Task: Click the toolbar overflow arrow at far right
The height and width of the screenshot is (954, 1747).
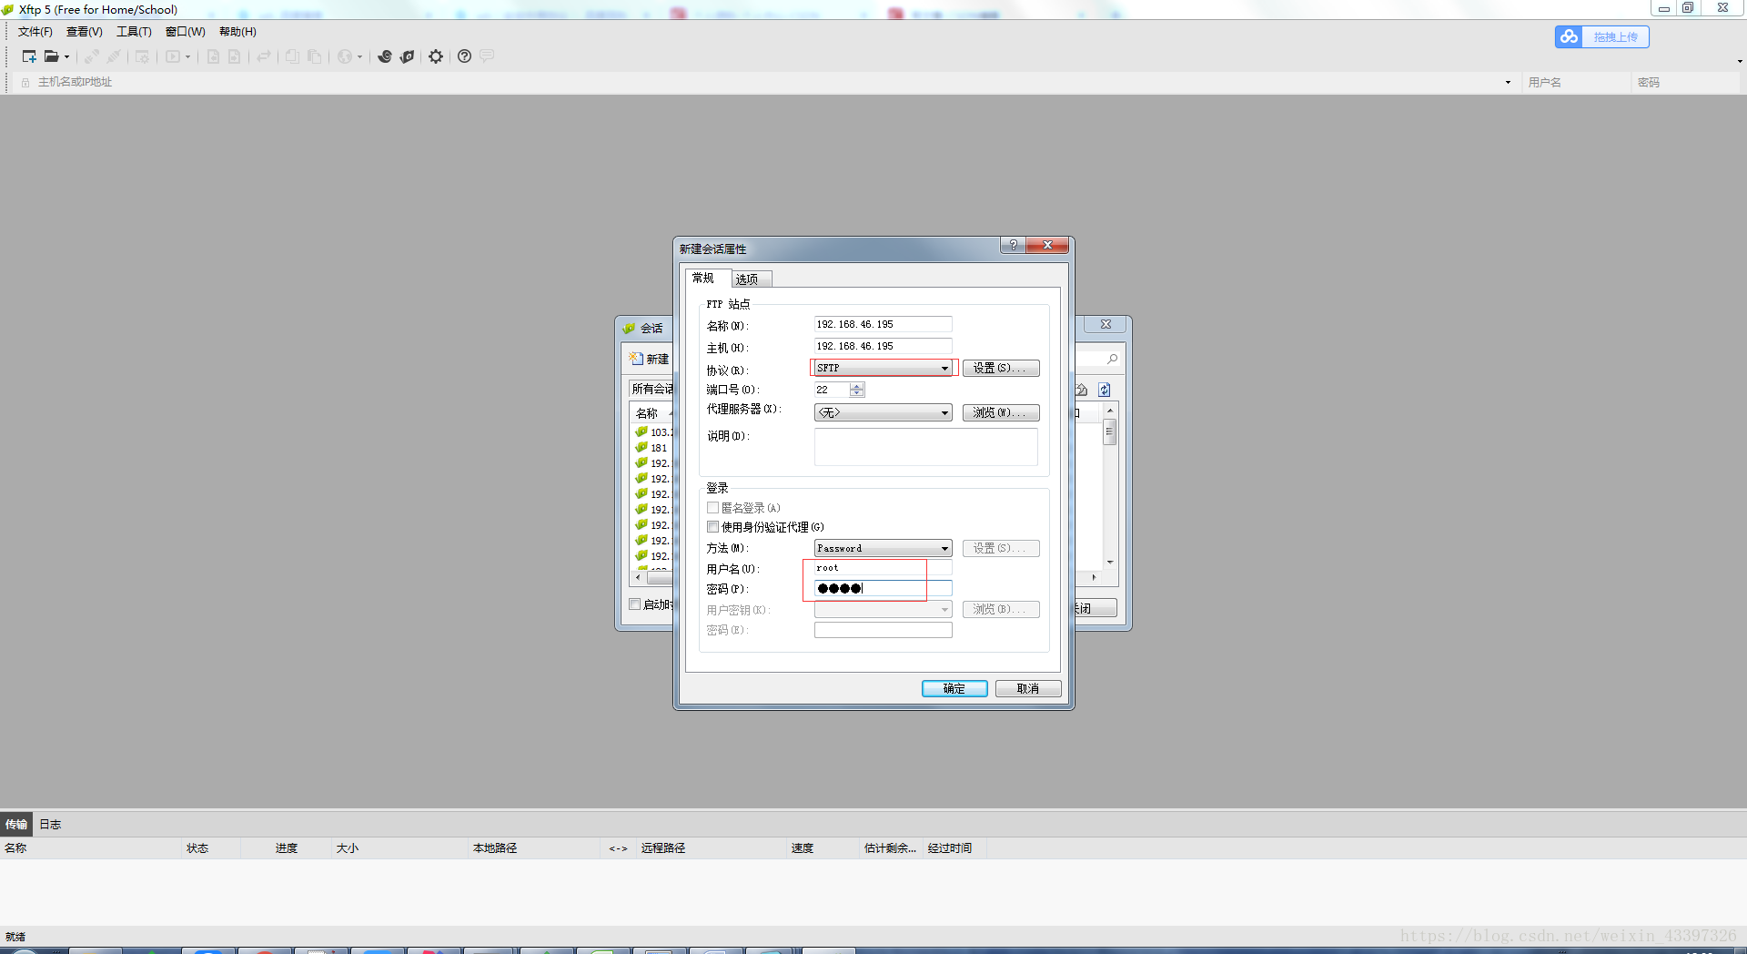Action: 1740,61
